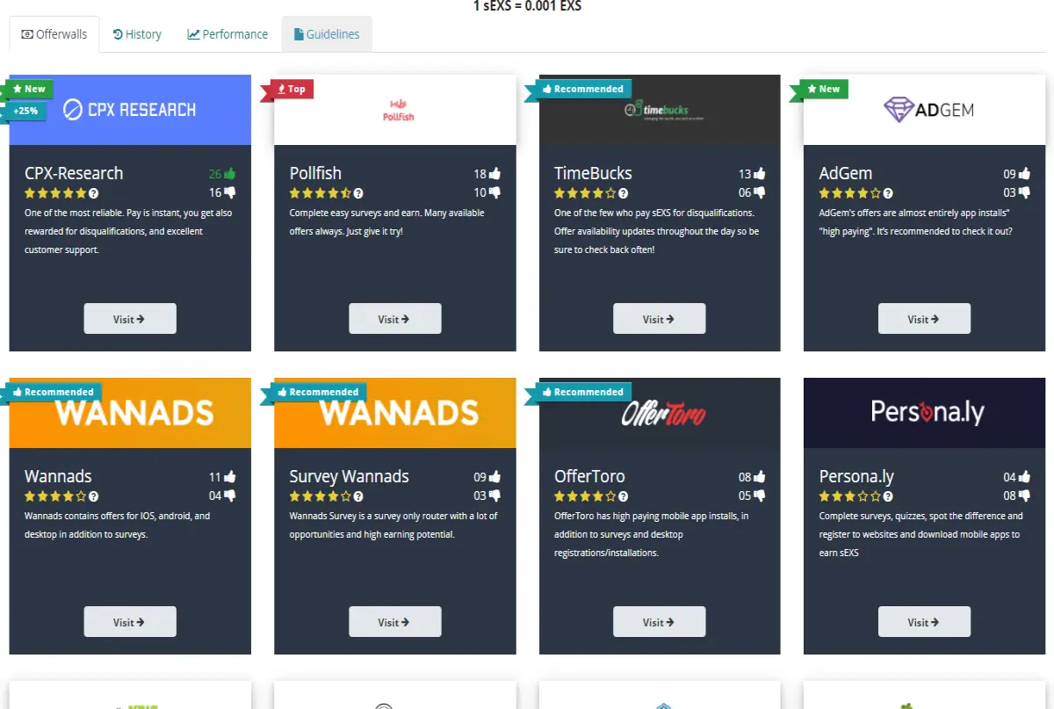This screenshot has height=709, width=1054.
Task: Upvote TimeBucks with thumbs-up icon
Action: [x=759, y=174]
